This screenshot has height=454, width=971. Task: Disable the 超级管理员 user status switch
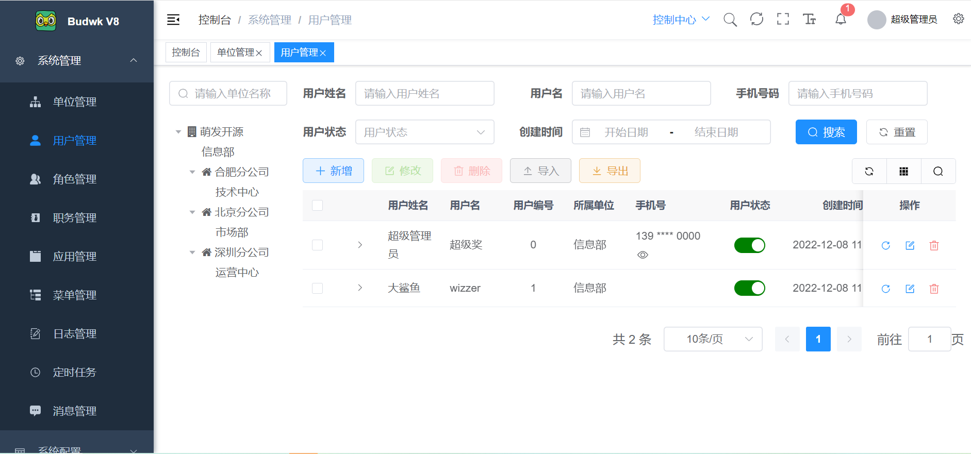(749, 245)
